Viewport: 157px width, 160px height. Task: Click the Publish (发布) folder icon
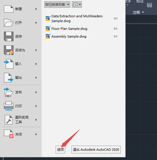point(8,92)
